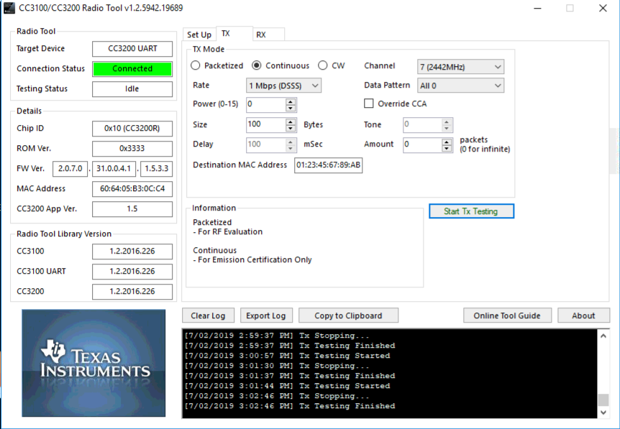620x429 pixels.
Task: Click the FW Ver. field 2.0.7.0
Action: point(70,169)
